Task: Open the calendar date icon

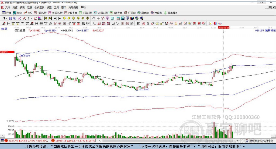Action: click(x=118, y=18)
